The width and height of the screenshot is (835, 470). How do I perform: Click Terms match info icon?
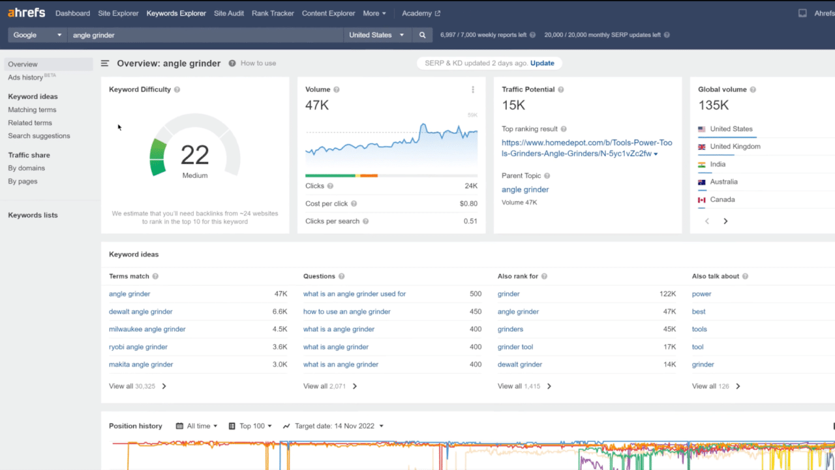(155, 276)
